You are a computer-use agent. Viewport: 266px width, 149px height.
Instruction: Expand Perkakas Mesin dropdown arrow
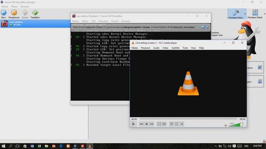tap(245, 14)
